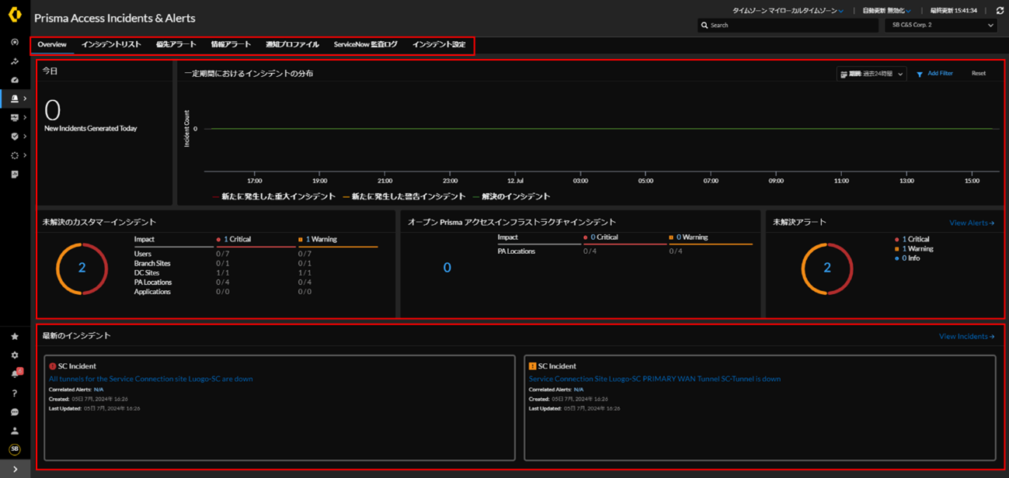The height and width of the screenshot is (478, 1009).
Task: Open the 期間: 過去24時間 time range dropdown
Action: 872,74
